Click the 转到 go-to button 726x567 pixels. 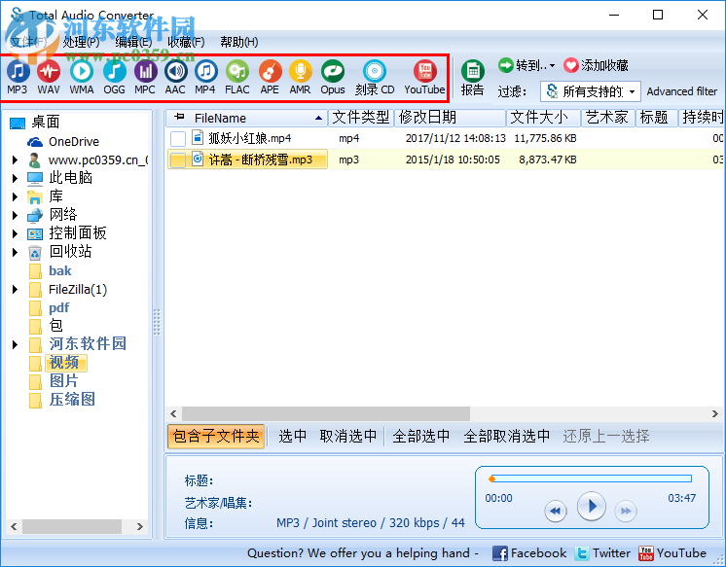(x=526, y=66)
